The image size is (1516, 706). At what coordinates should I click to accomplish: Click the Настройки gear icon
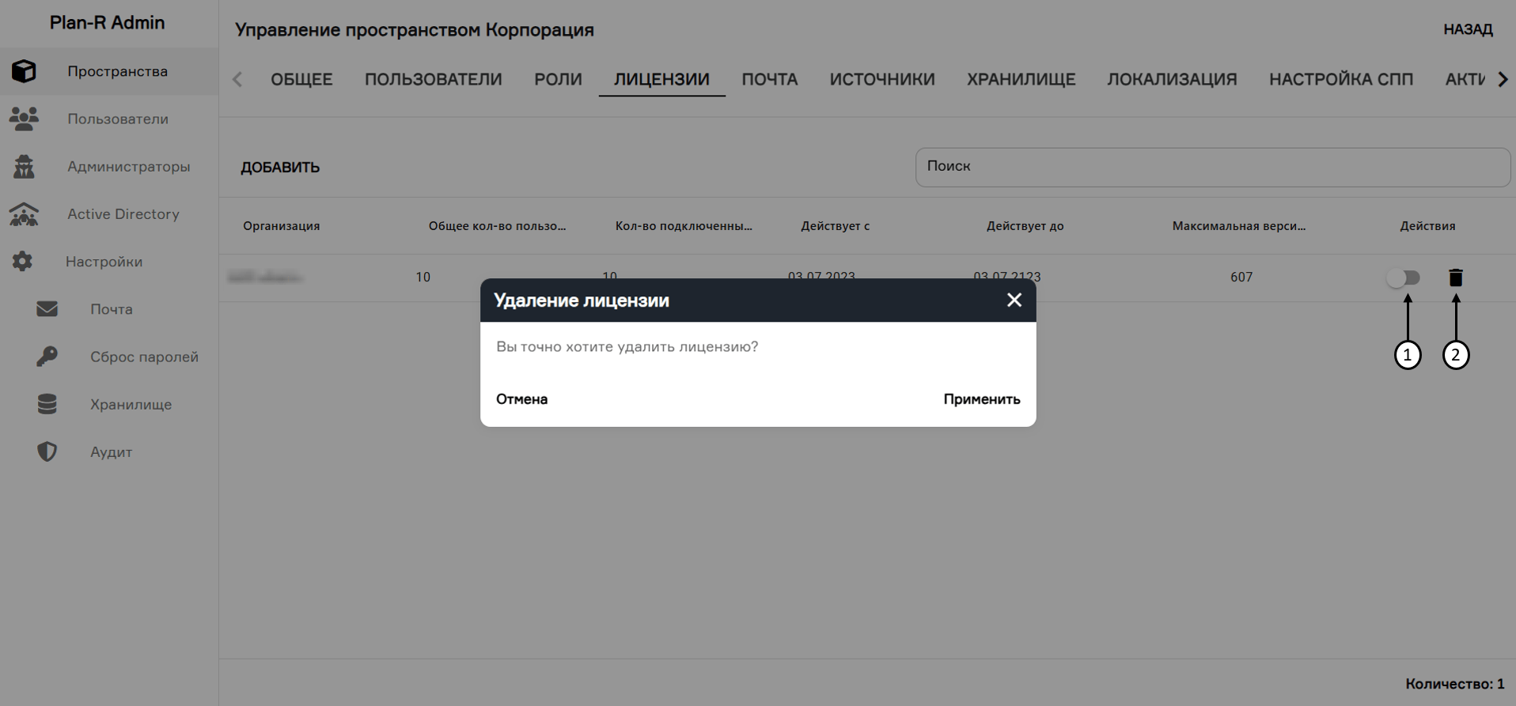click(x=22, y=262)
